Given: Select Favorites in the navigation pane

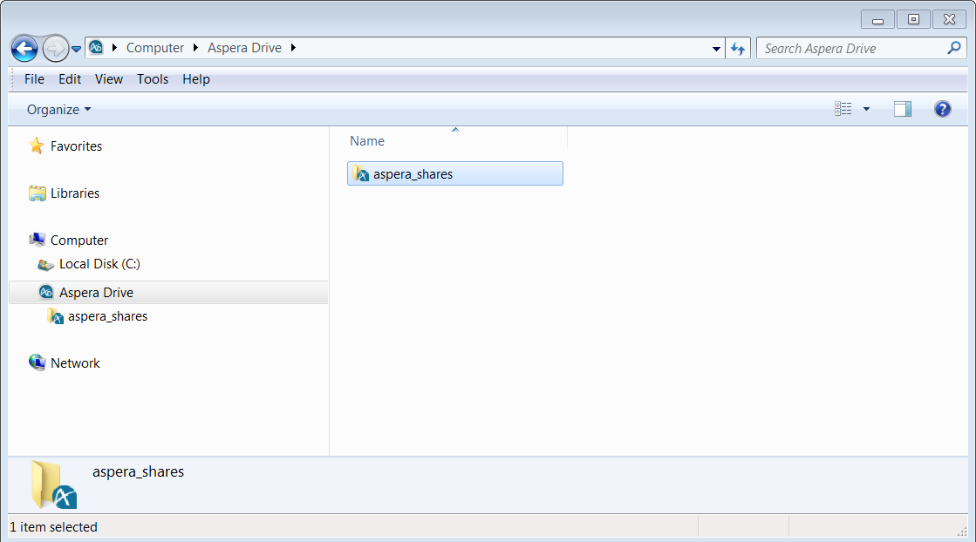Looking at the screenshot, I should pyautogui.click(x=76, y=146).
